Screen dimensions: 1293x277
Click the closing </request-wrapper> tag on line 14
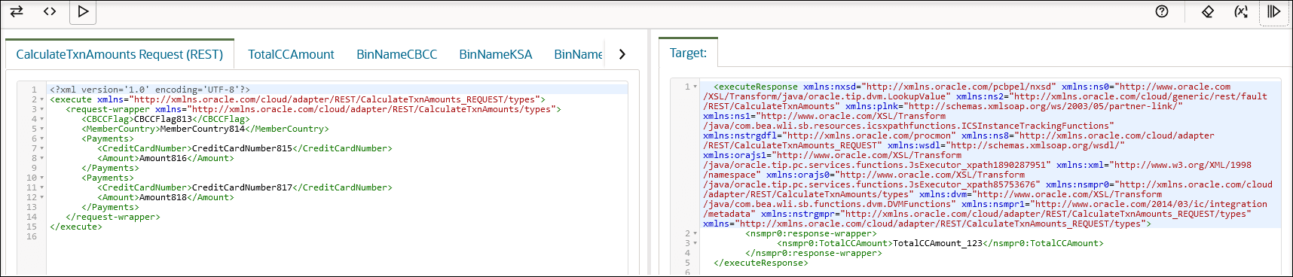click(113, 217)
